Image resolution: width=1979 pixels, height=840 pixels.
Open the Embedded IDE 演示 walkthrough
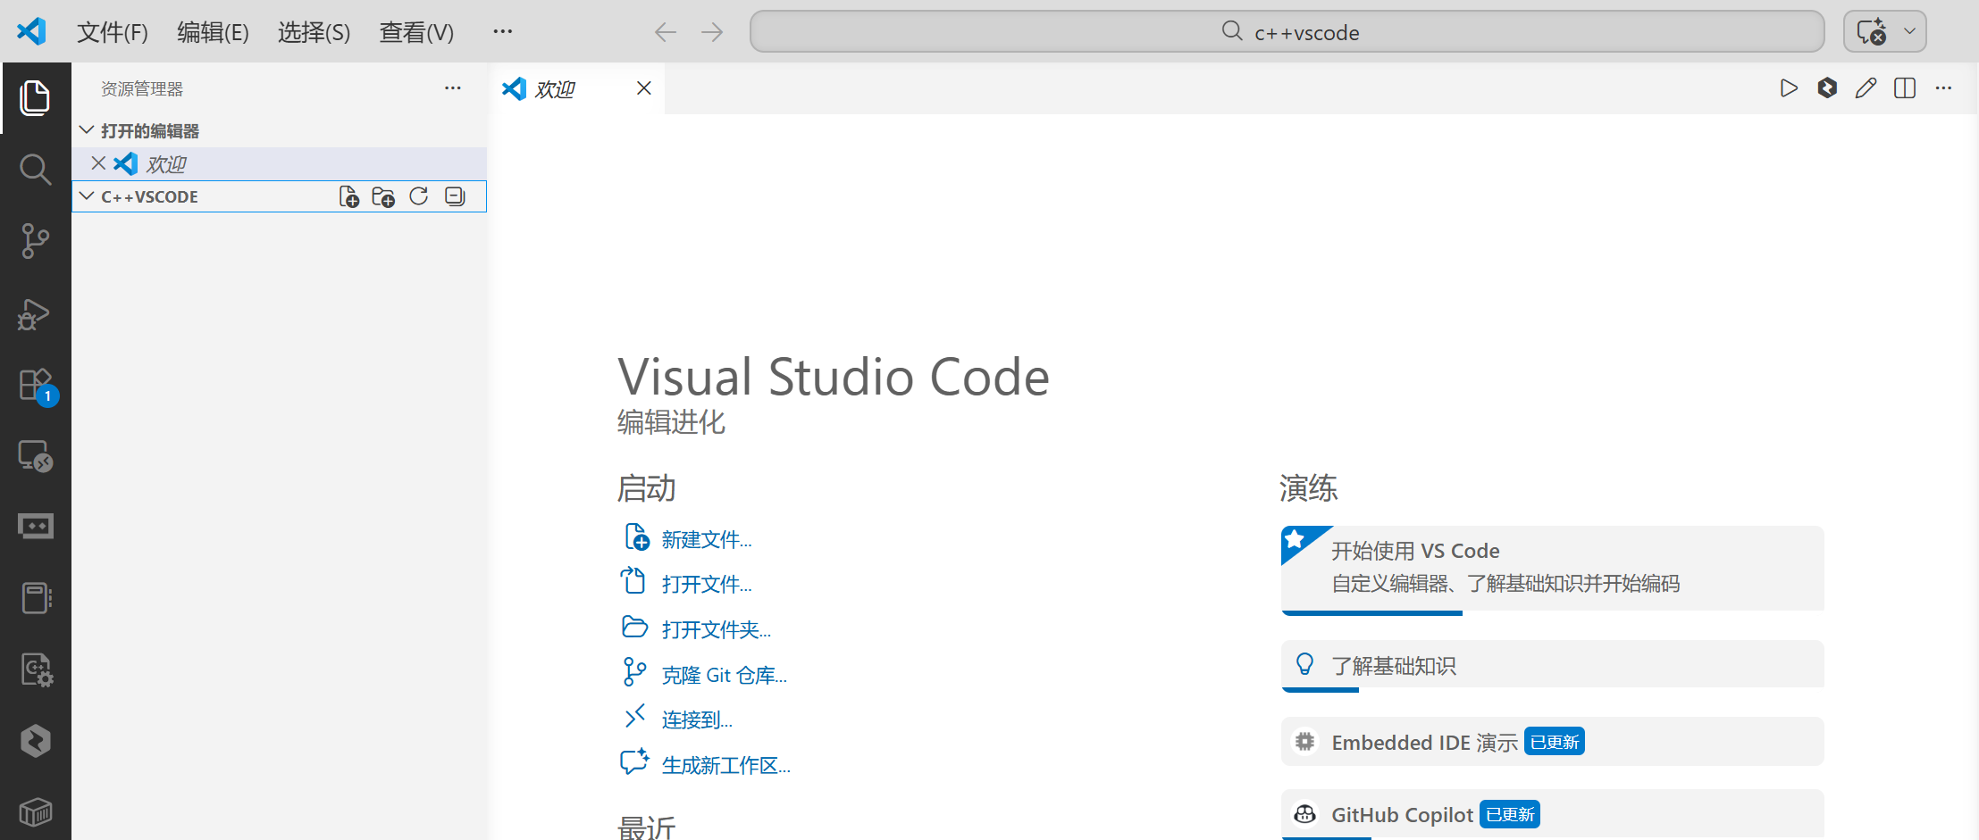click(x=1552, y=742)
